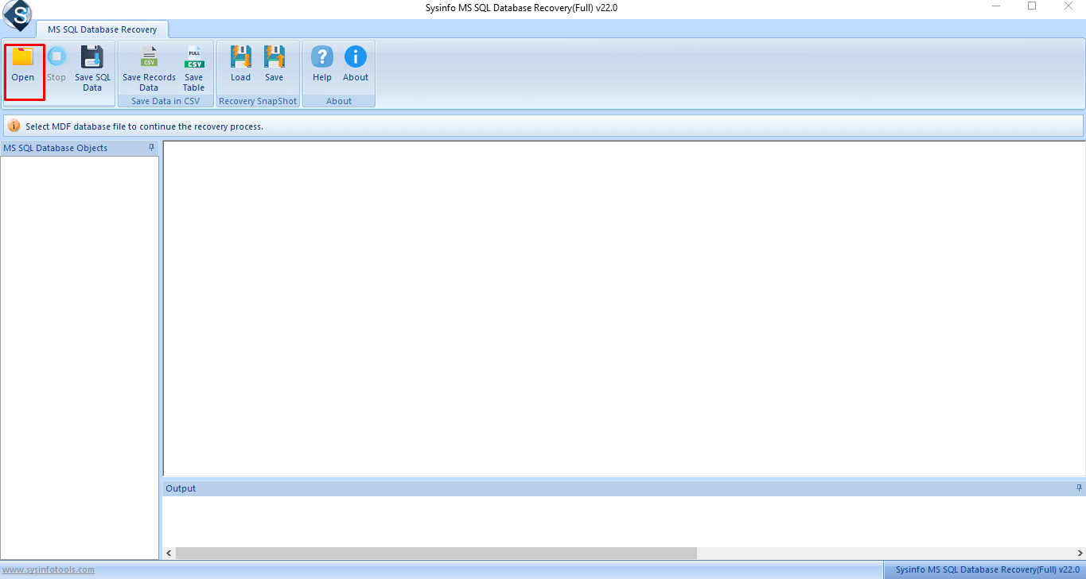
Task: Click the Sysinfo application logo
Action: click(x=17, y=15)
